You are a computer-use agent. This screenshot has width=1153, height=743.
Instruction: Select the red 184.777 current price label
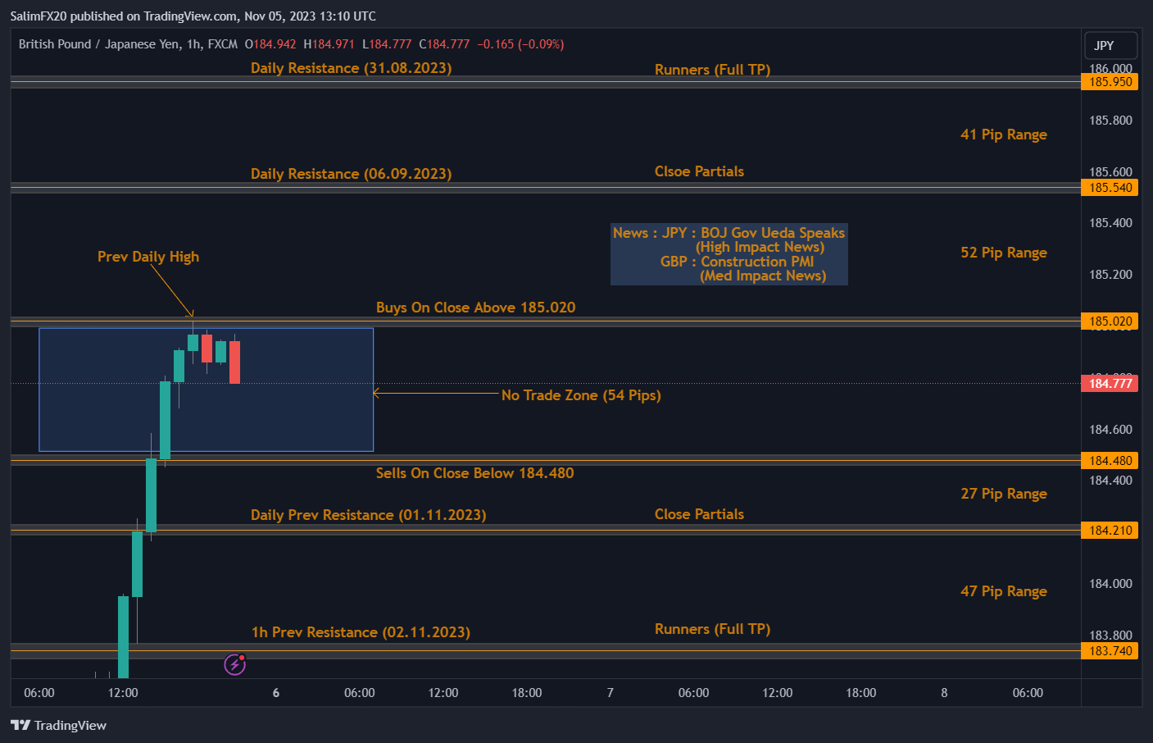point(1110,384)
